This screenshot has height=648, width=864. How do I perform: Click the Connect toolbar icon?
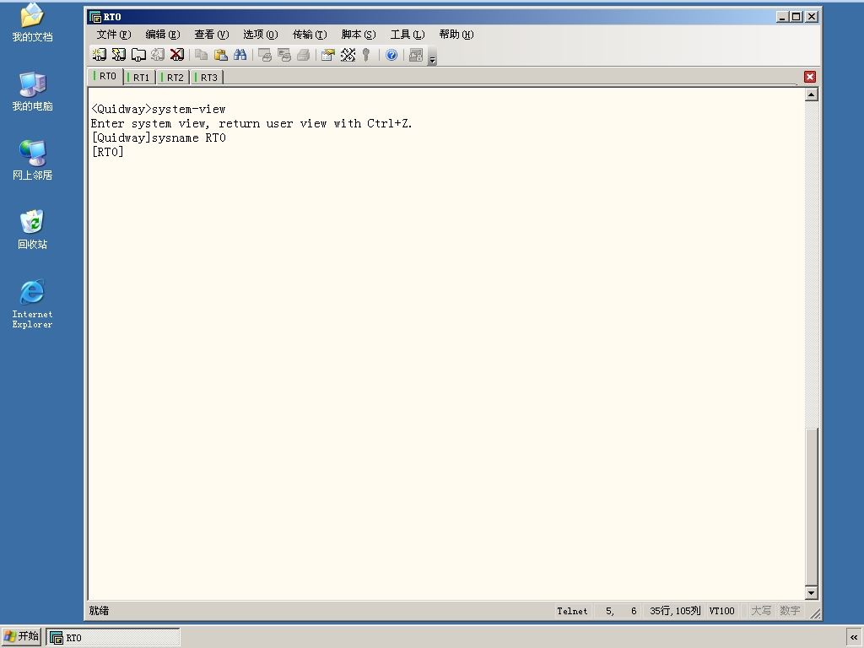100,55
